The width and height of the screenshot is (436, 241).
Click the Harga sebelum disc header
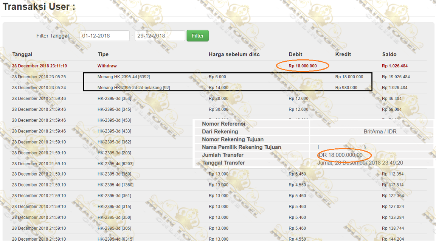click(234, 54)
